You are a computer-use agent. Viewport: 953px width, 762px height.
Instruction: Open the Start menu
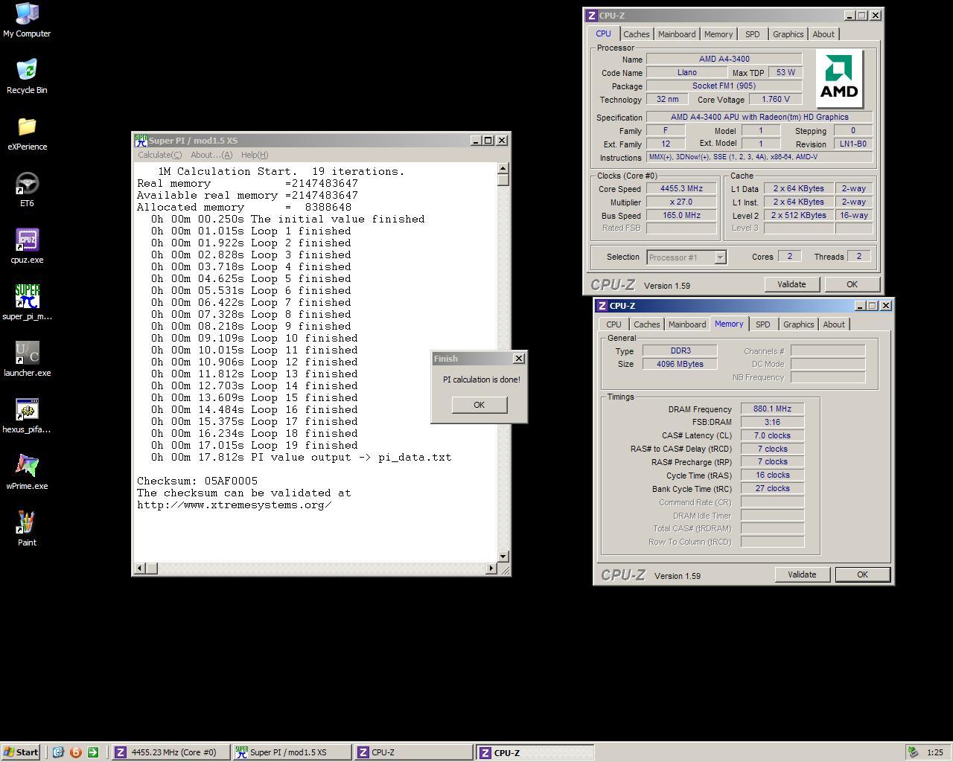point(21,752)
